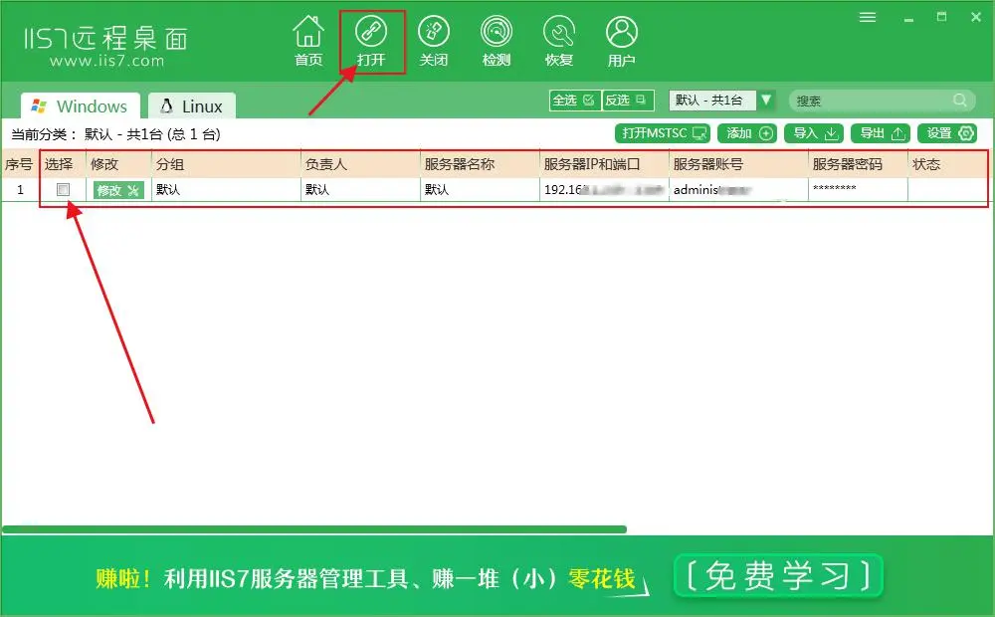This screenshot has width=995, height=617.
Task: Click the search magnifier icon
Action: [960, 101]
